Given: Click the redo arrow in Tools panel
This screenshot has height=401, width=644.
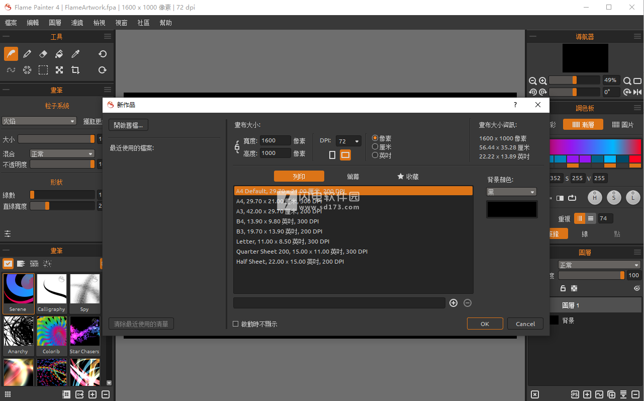Looking at the screenshot, I should 103,70.
